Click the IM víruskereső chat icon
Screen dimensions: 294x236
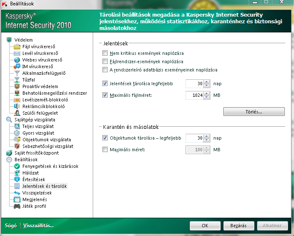[x=17, y=66]
